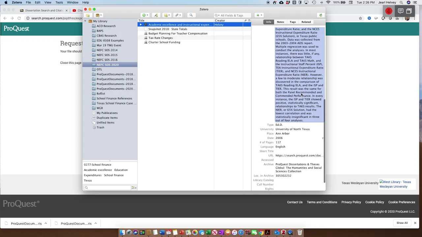Close the browser downloads bar

pos(415,223)
